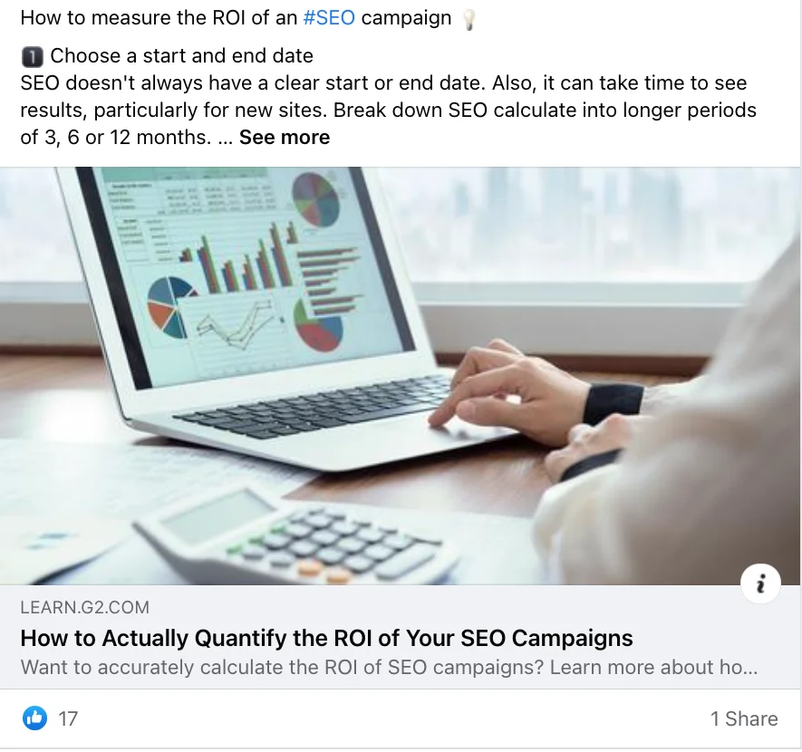This screenshot has height=752, width=802.
Task: Open the 1 Share list
Action: pos(744,718)
